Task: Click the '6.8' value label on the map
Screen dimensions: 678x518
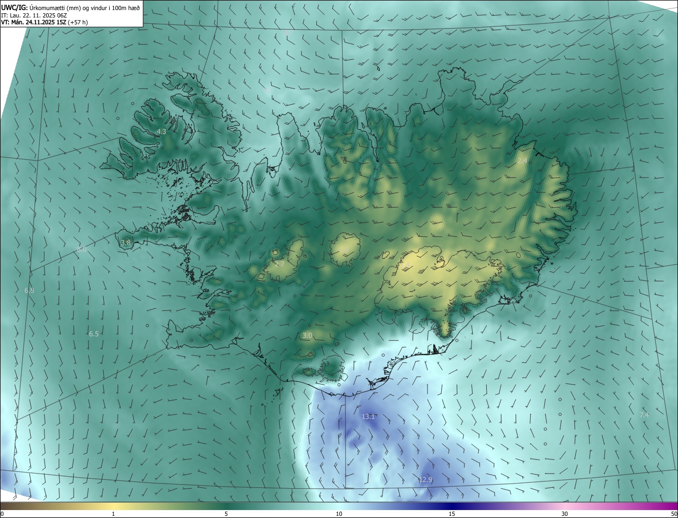Action: (x=29, y=290)
